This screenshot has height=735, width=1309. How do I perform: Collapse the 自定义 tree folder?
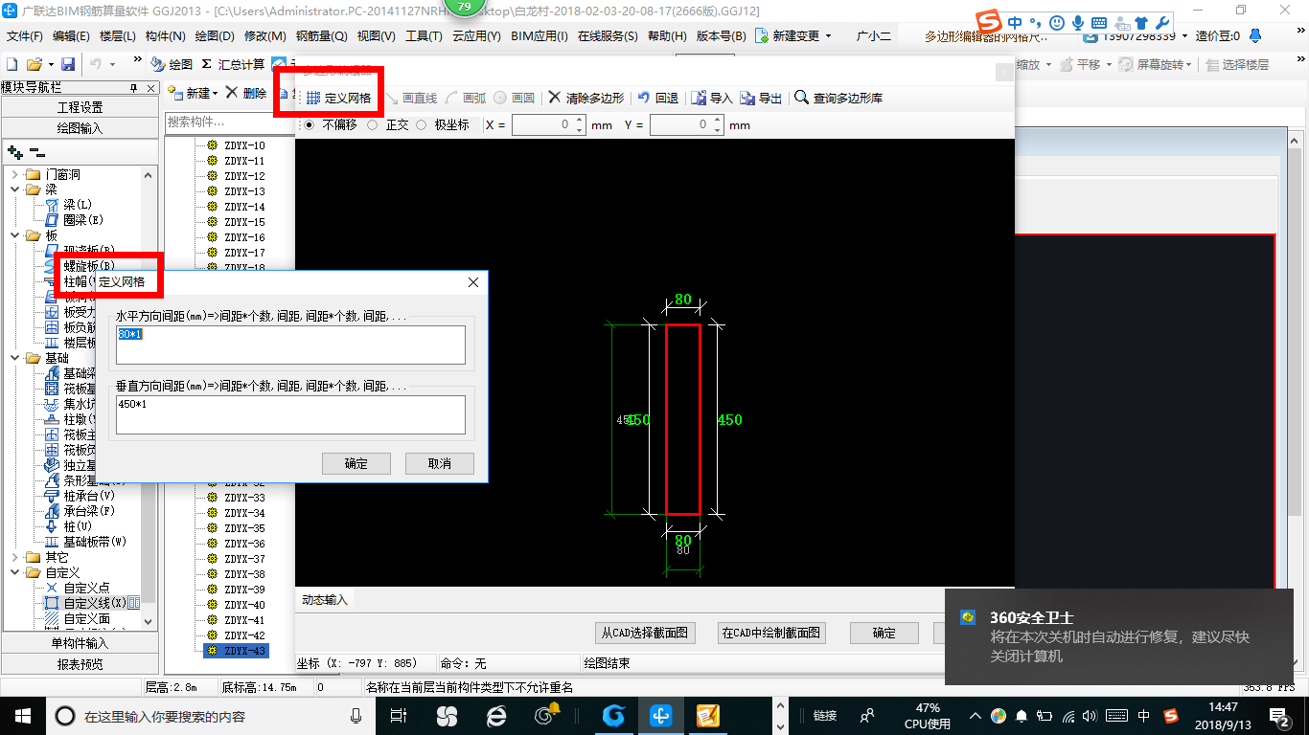click(14, 572)
